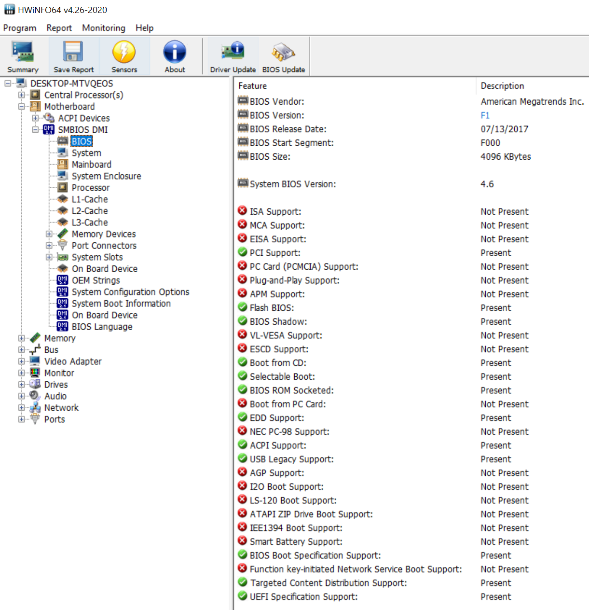Click the L1-Cache chip icon

[x=63, y=199]
